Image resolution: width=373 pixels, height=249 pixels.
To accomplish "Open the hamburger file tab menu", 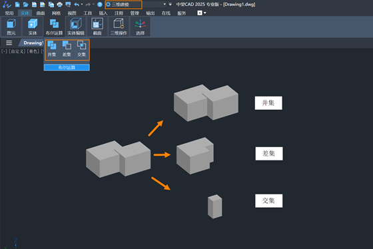I will (x=9, y=43).
